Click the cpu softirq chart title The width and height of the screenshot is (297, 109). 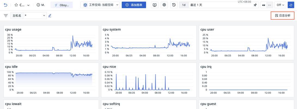[x=111, y=104]
